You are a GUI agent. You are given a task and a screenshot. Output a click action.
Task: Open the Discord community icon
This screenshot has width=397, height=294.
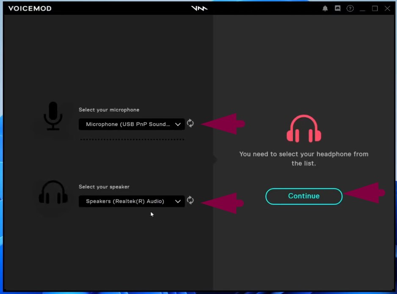pos(337,8)
